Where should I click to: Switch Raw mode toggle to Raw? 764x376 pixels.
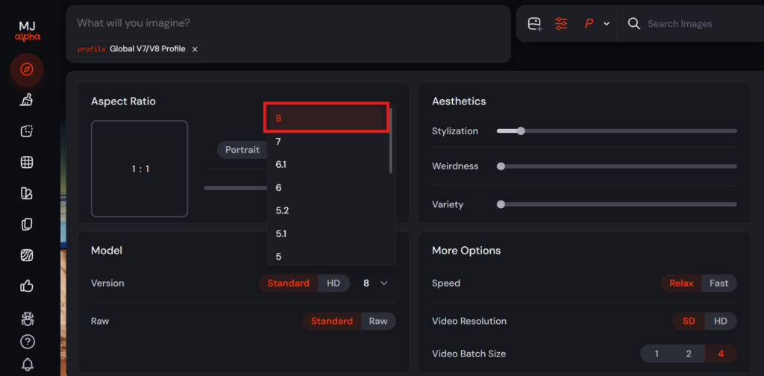pyautogui.click(x=378, y=321)
